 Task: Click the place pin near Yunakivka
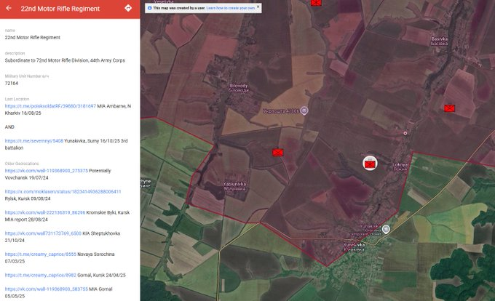coord(386,229)
